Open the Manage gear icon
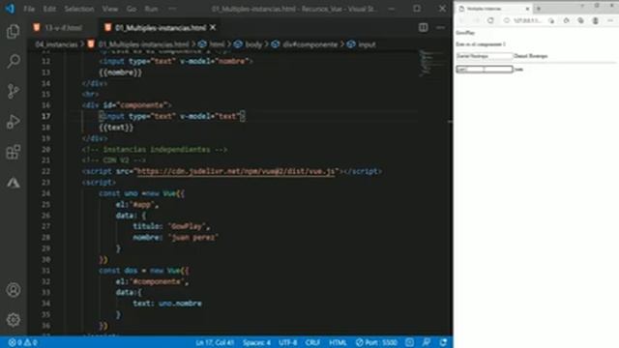Image resolution: width=619 pixels, height=348 pixels. point(13,320)
